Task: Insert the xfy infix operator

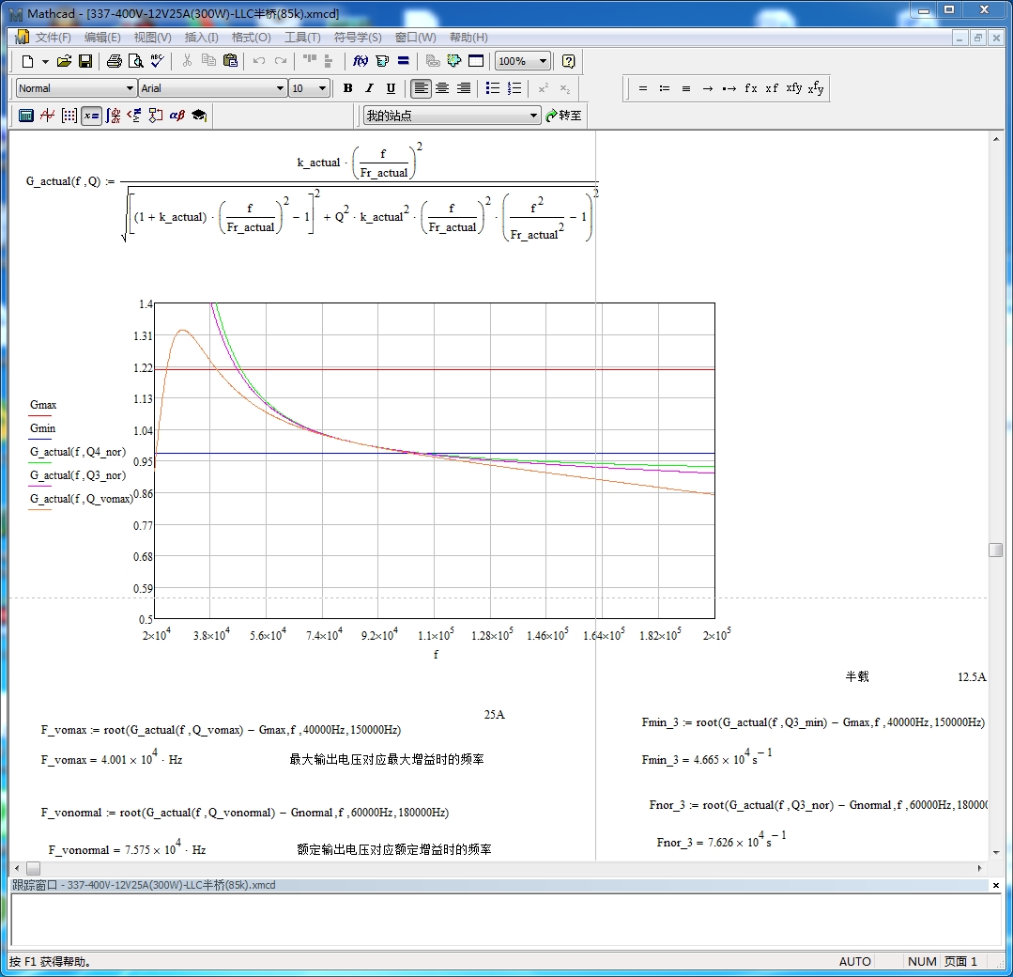Action: (x=794, y=88)
